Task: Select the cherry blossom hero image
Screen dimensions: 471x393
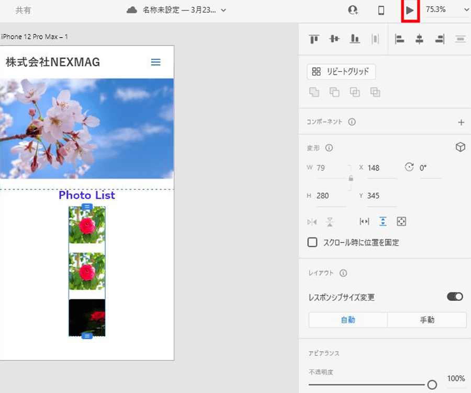Action: point(87,129)
